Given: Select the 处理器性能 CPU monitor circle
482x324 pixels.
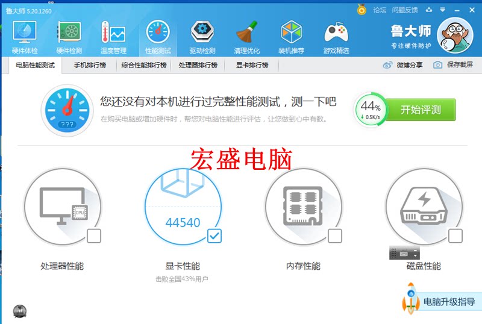Looking at the screenshot, I should point(63,207).
